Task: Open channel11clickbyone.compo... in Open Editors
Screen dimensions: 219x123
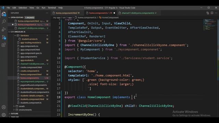Action: click(31, 28)
